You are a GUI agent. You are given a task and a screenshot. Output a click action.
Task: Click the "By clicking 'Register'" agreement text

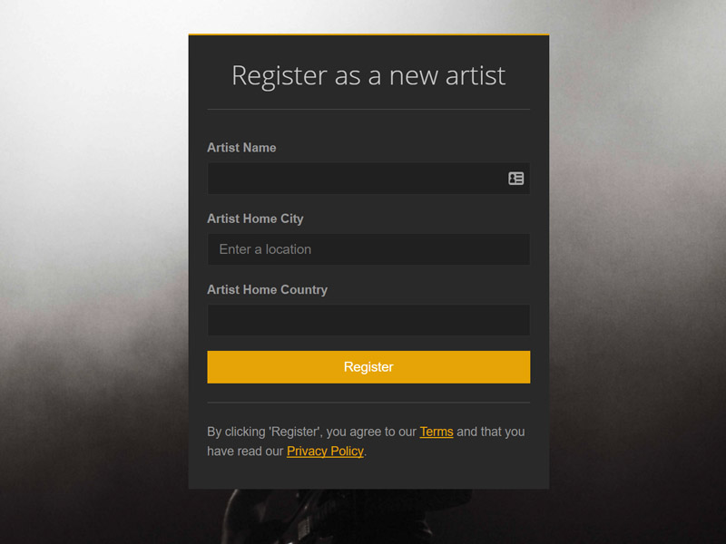click(x=311, y=432)
